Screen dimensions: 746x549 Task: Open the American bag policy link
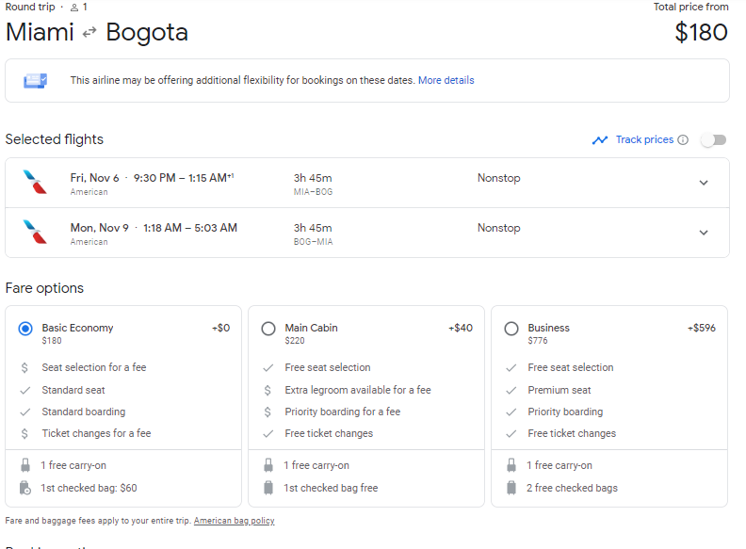[234, 521]
